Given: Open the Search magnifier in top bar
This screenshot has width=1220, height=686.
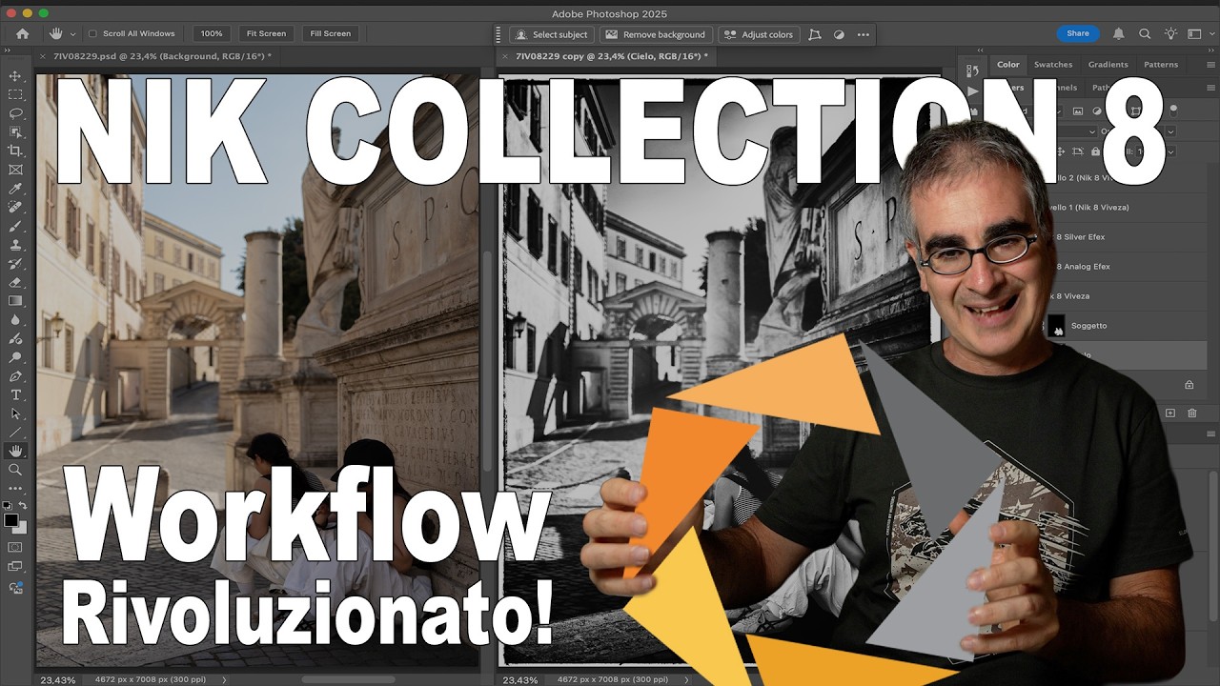Looking at the screenshot, I should point(1145,33).
